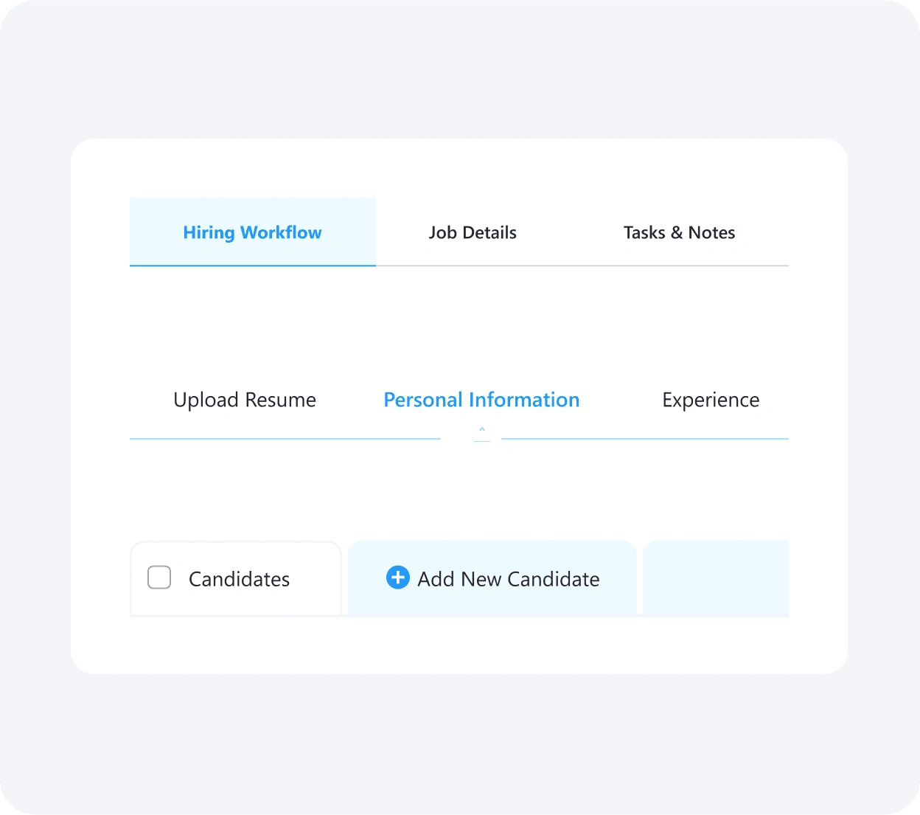Click the gray divider line under Tasks & Notes
Image resolution: width=920 pixels, height=815 pixels.
[679, 266]
